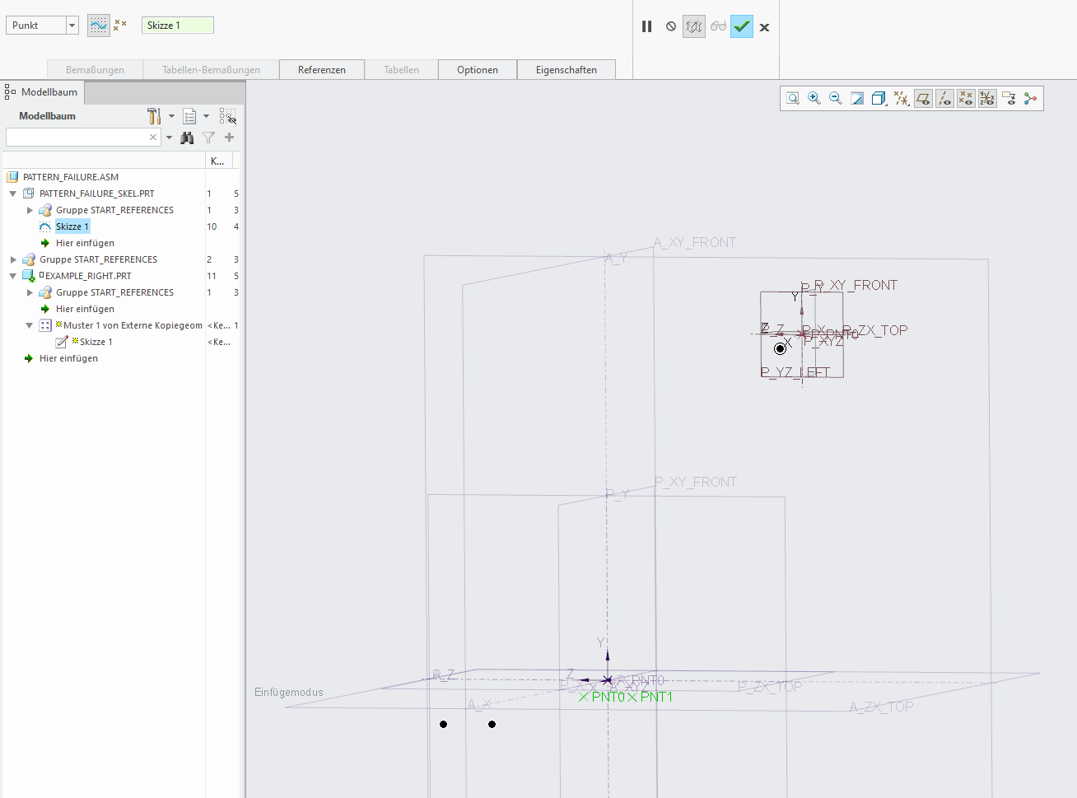1077x798 pixels.
Task: Select the Zoom In tool
Action: click(x=814, y=98)
